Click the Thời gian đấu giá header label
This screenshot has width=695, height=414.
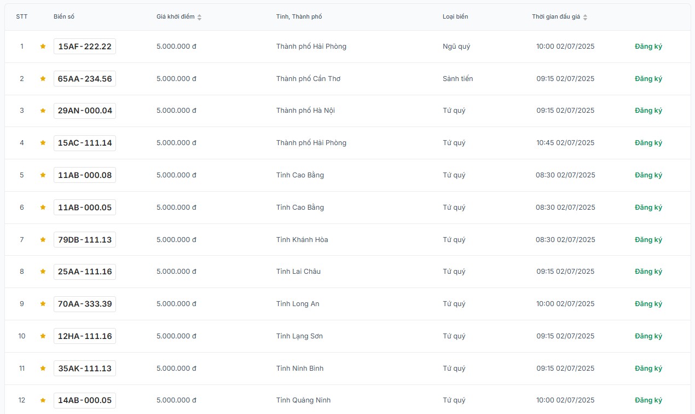[x=556, y=17]
